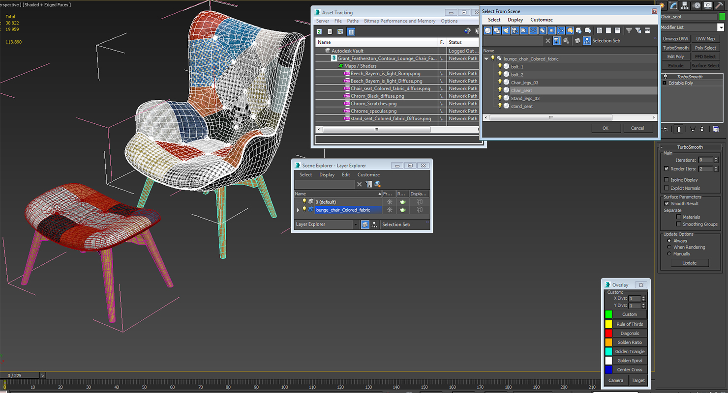The width and height of the screenshot is (728, 393).
Task: Toggle Display Bone Objects filter icon
Action: [561, 30]
